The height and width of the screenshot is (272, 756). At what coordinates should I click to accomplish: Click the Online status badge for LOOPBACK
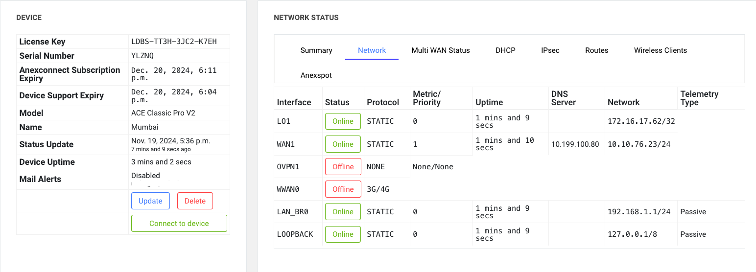[x=343, y=234]
